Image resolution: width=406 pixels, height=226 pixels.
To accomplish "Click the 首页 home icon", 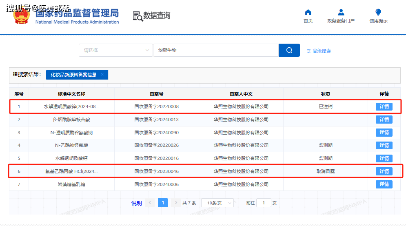I will (x=308, y=13).
